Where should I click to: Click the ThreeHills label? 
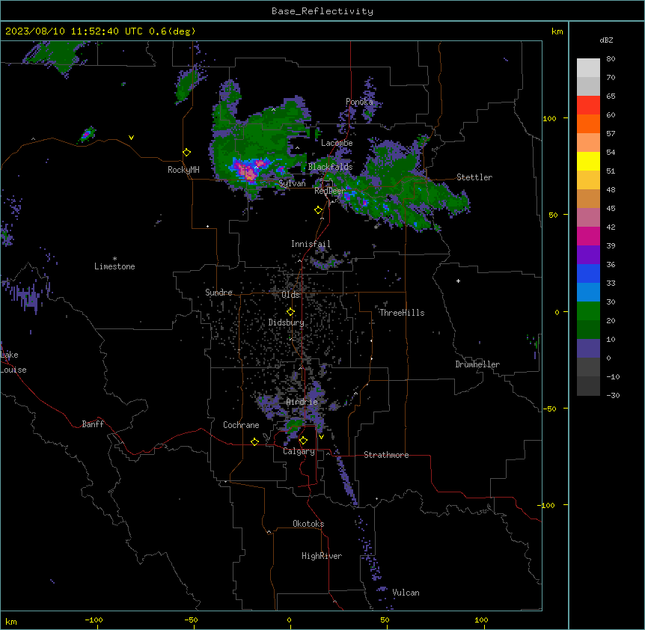coord(402,313)
